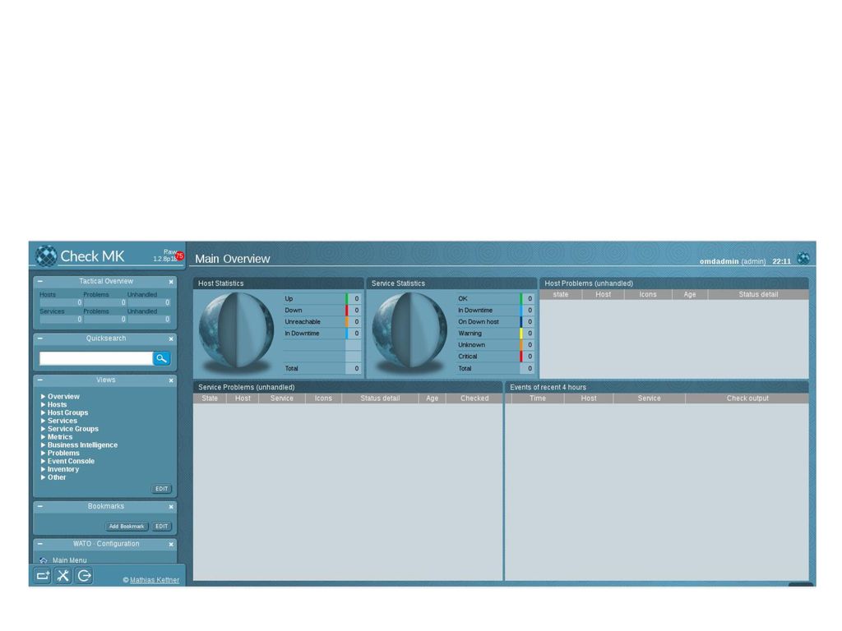Sort Service Problems by State column

point(210,398)
